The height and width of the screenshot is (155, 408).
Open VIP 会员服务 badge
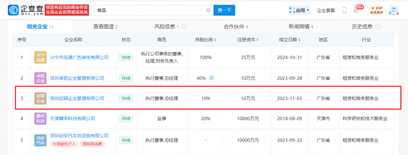376,11
